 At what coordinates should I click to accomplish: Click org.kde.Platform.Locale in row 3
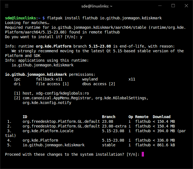point(48,131)
